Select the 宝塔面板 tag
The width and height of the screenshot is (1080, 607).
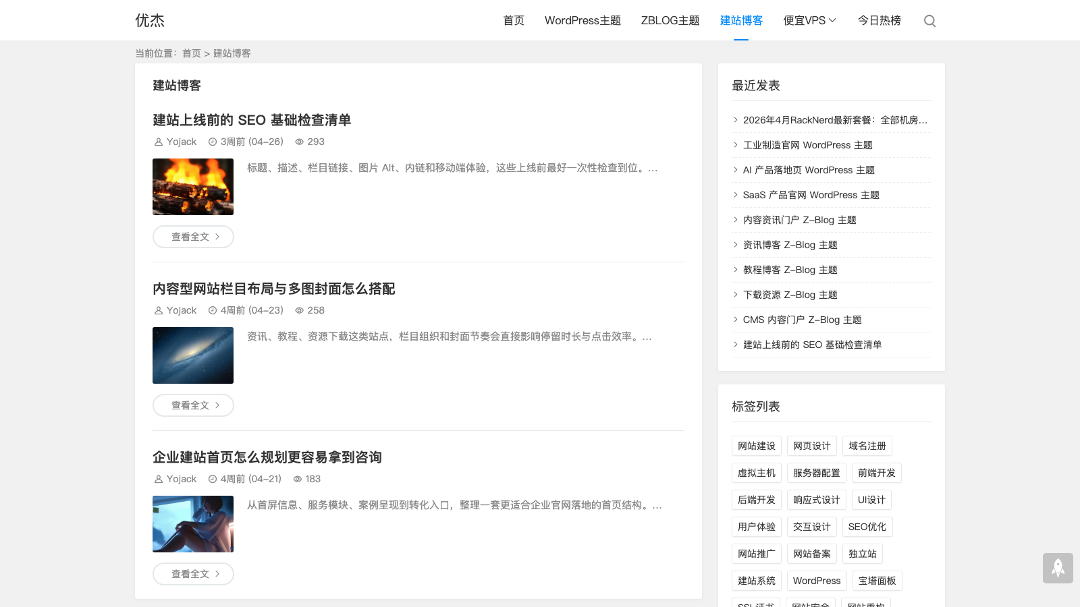[878, 581]
